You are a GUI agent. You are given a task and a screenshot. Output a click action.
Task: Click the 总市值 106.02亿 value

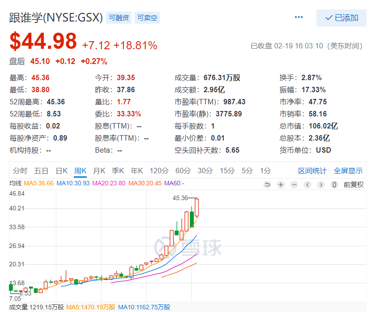323,126
